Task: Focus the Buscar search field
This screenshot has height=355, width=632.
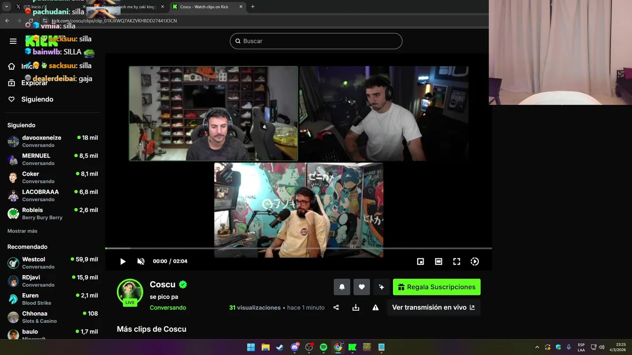Action: coord(316,41)
